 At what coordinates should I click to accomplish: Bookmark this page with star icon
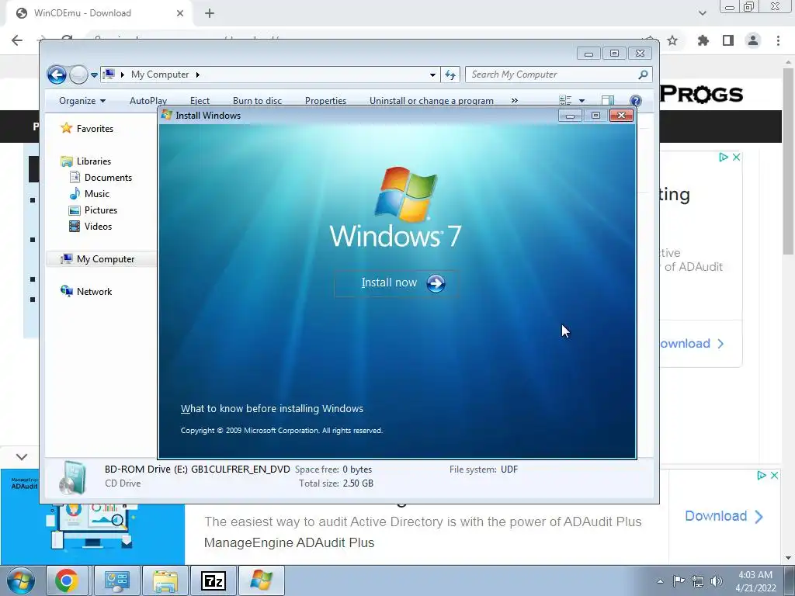[672, 40]
